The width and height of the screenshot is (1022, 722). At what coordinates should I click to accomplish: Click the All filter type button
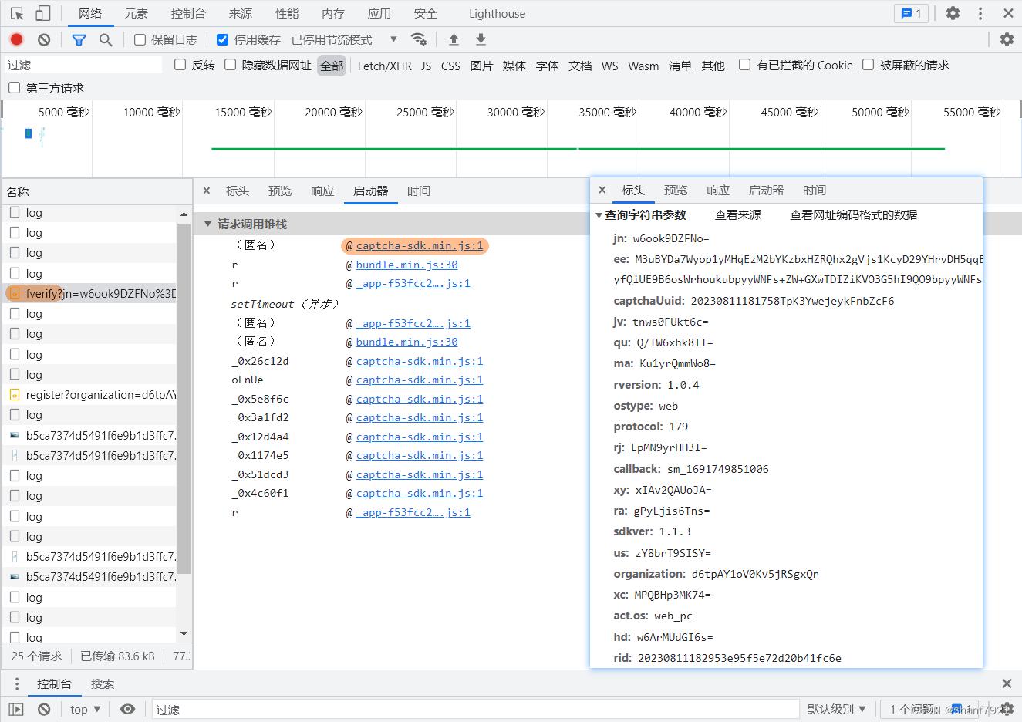332,66
